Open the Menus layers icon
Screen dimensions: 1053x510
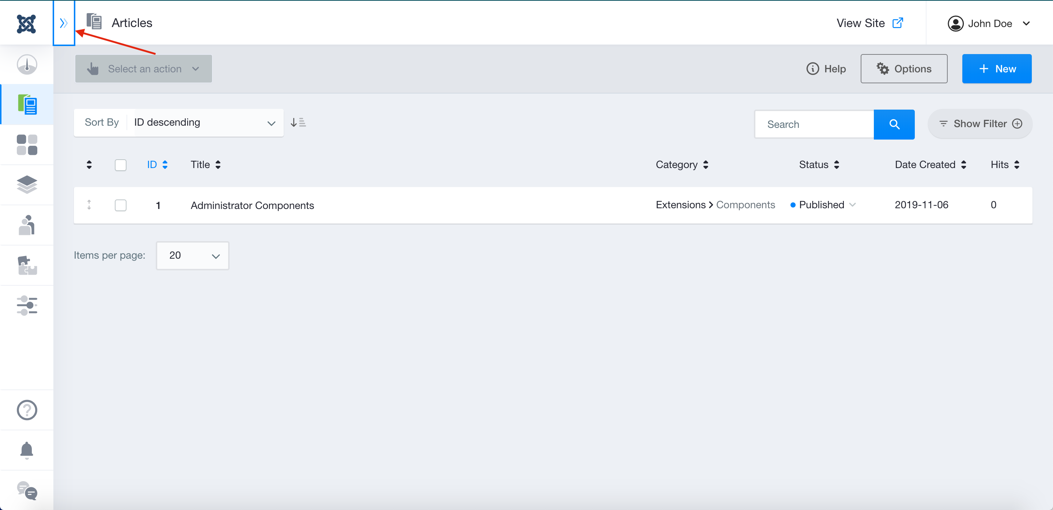[26, 185]
